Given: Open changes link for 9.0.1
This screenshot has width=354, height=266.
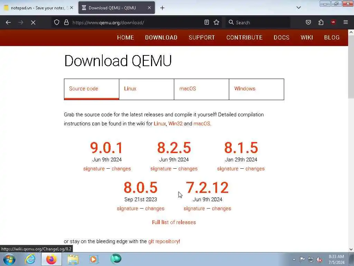Looking at the screenshot, I should (x=121, y=169).
